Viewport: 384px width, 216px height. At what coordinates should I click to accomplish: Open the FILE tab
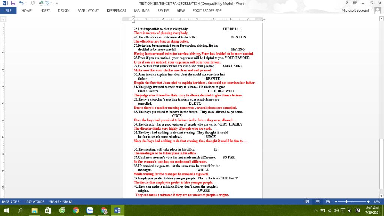point(8,10)
